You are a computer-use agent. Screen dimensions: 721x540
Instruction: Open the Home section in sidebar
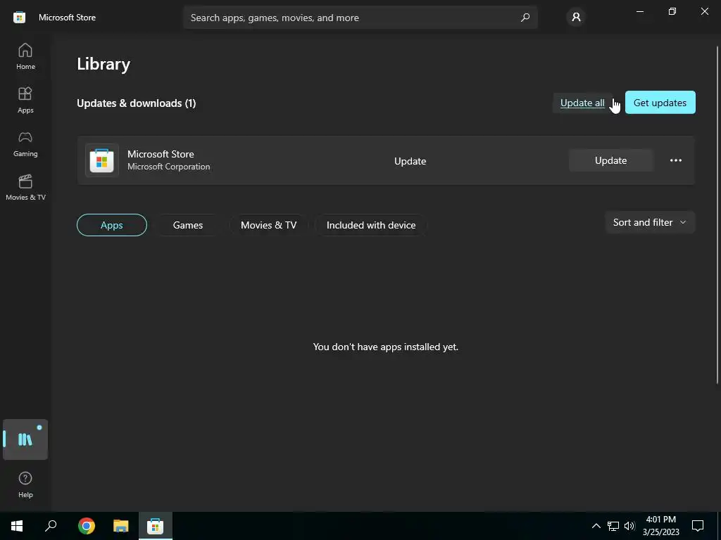[x=25, y=56]
